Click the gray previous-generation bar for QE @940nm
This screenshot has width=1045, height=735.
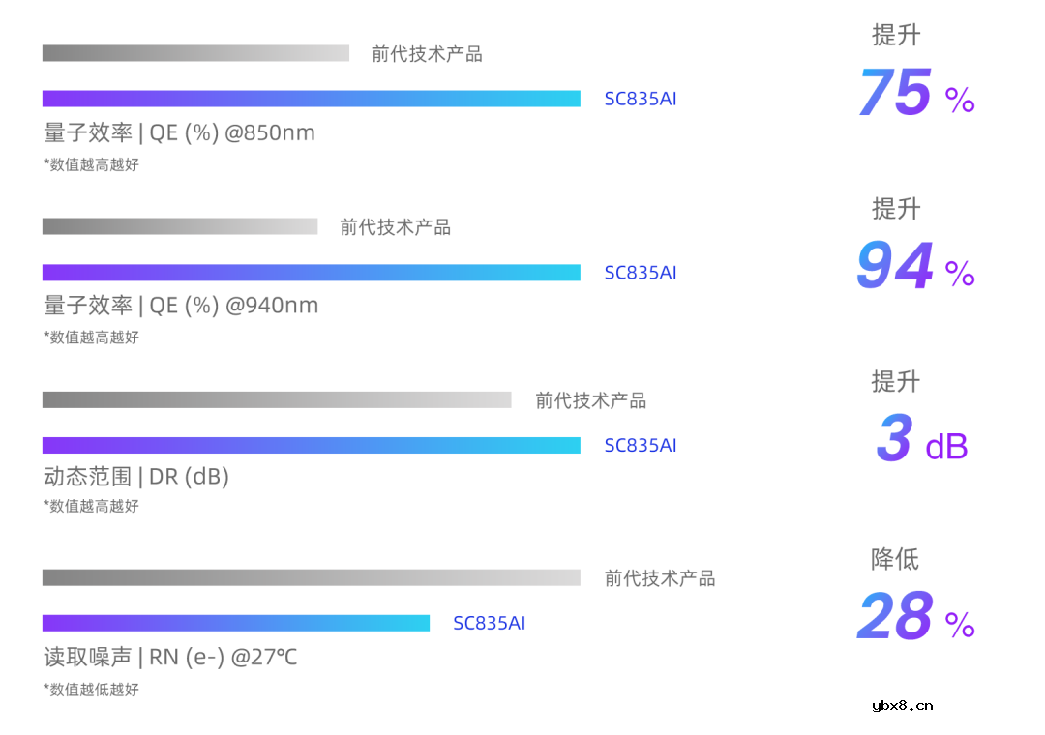(180, 226)
